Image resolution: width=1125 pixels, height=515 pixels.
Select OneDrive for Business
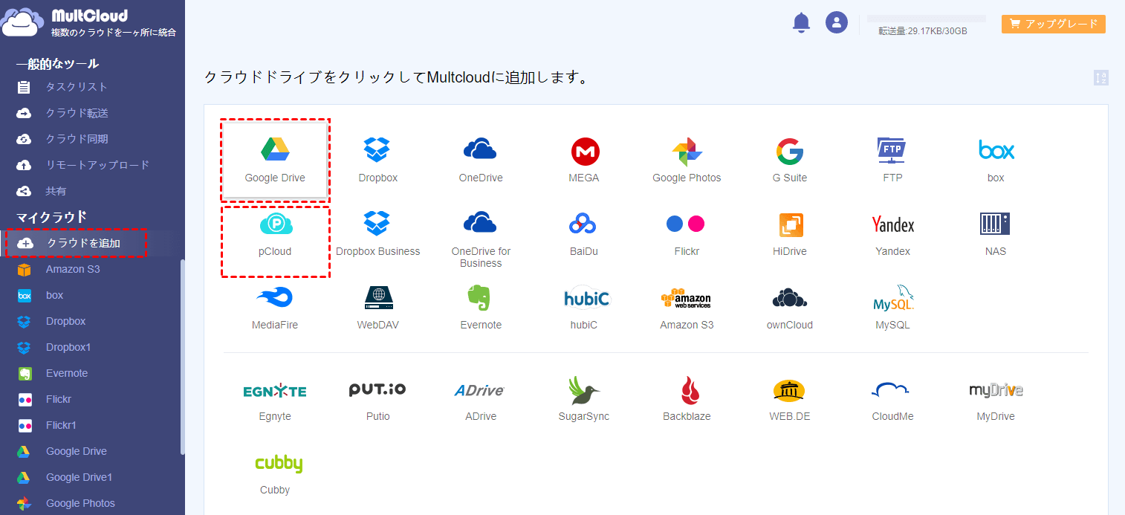pyautogui.click(x=481, y=239)
